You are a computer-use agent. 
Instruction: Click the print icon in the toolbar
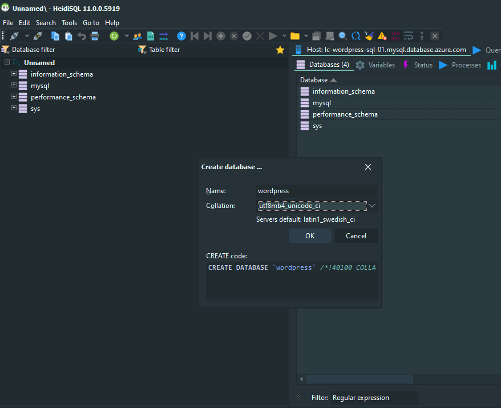pos(95,36)
